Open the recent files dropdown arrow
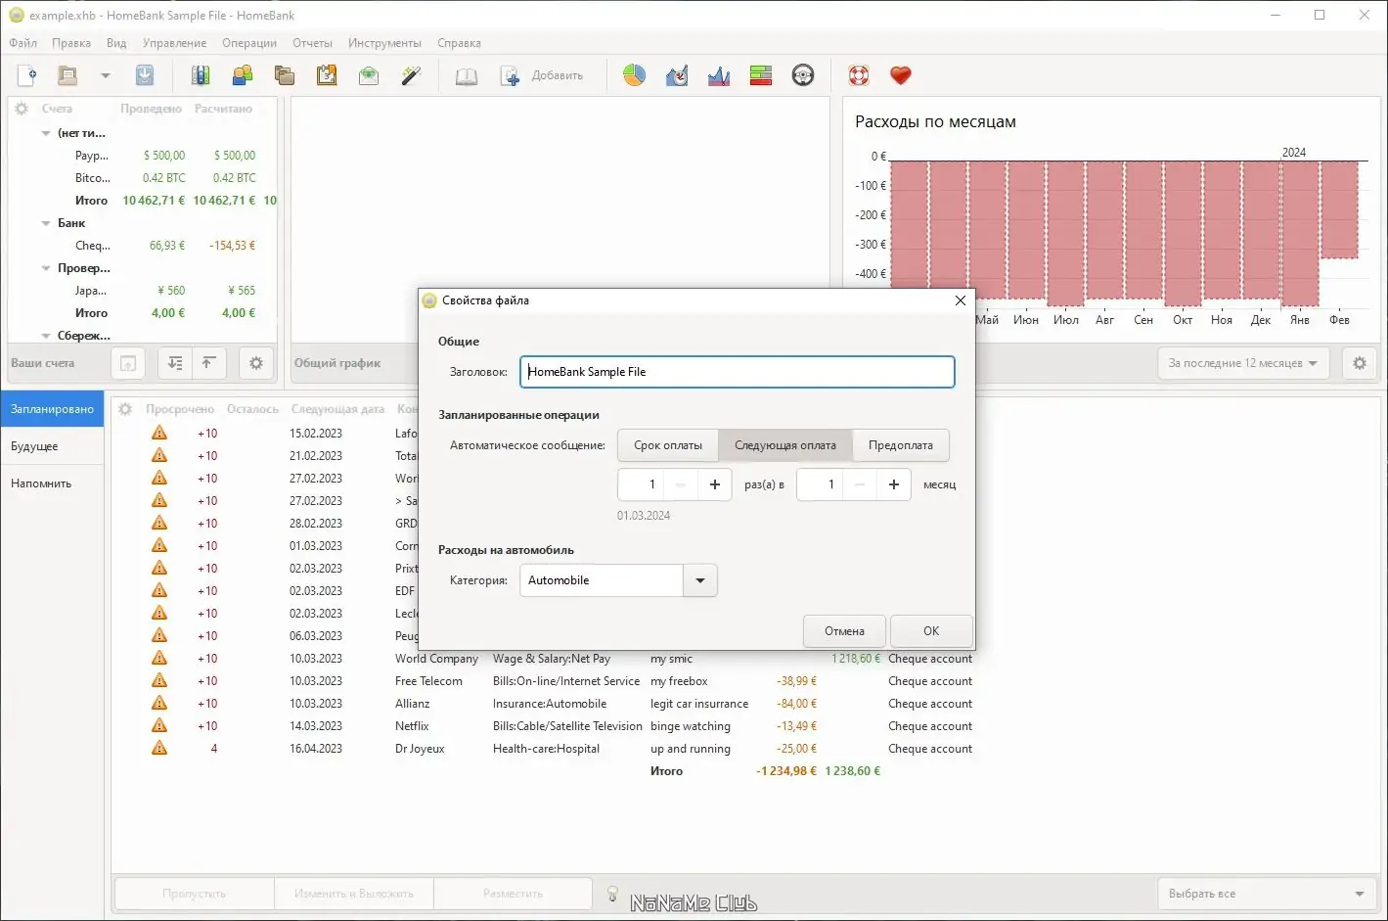The image size is (1388, 921). pos(106,75)
